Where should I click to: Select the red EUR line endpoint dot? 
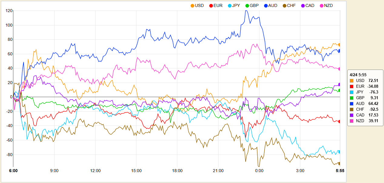(340, 121)
